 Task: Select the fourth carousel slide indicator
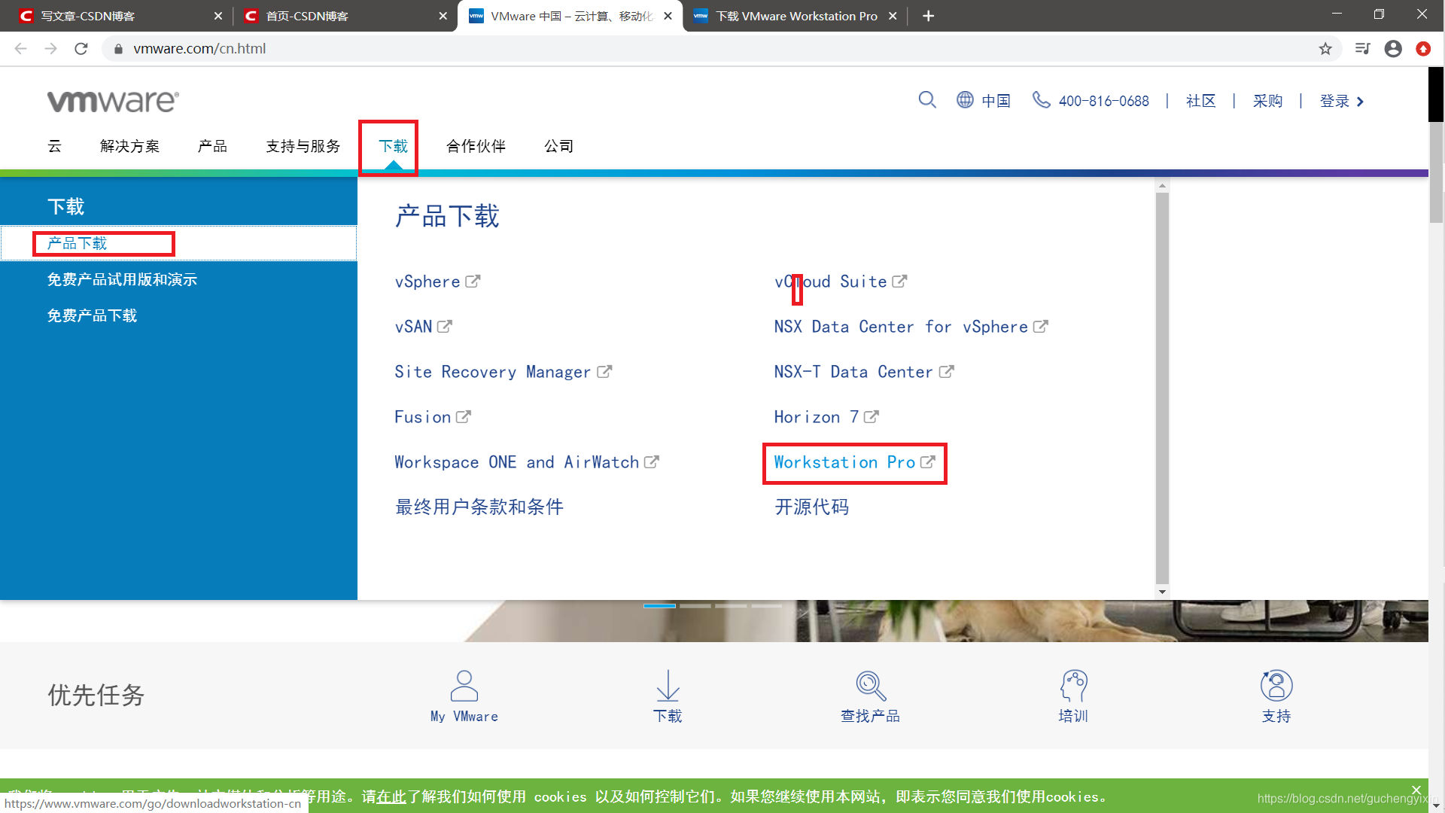(x=766, y=606)
